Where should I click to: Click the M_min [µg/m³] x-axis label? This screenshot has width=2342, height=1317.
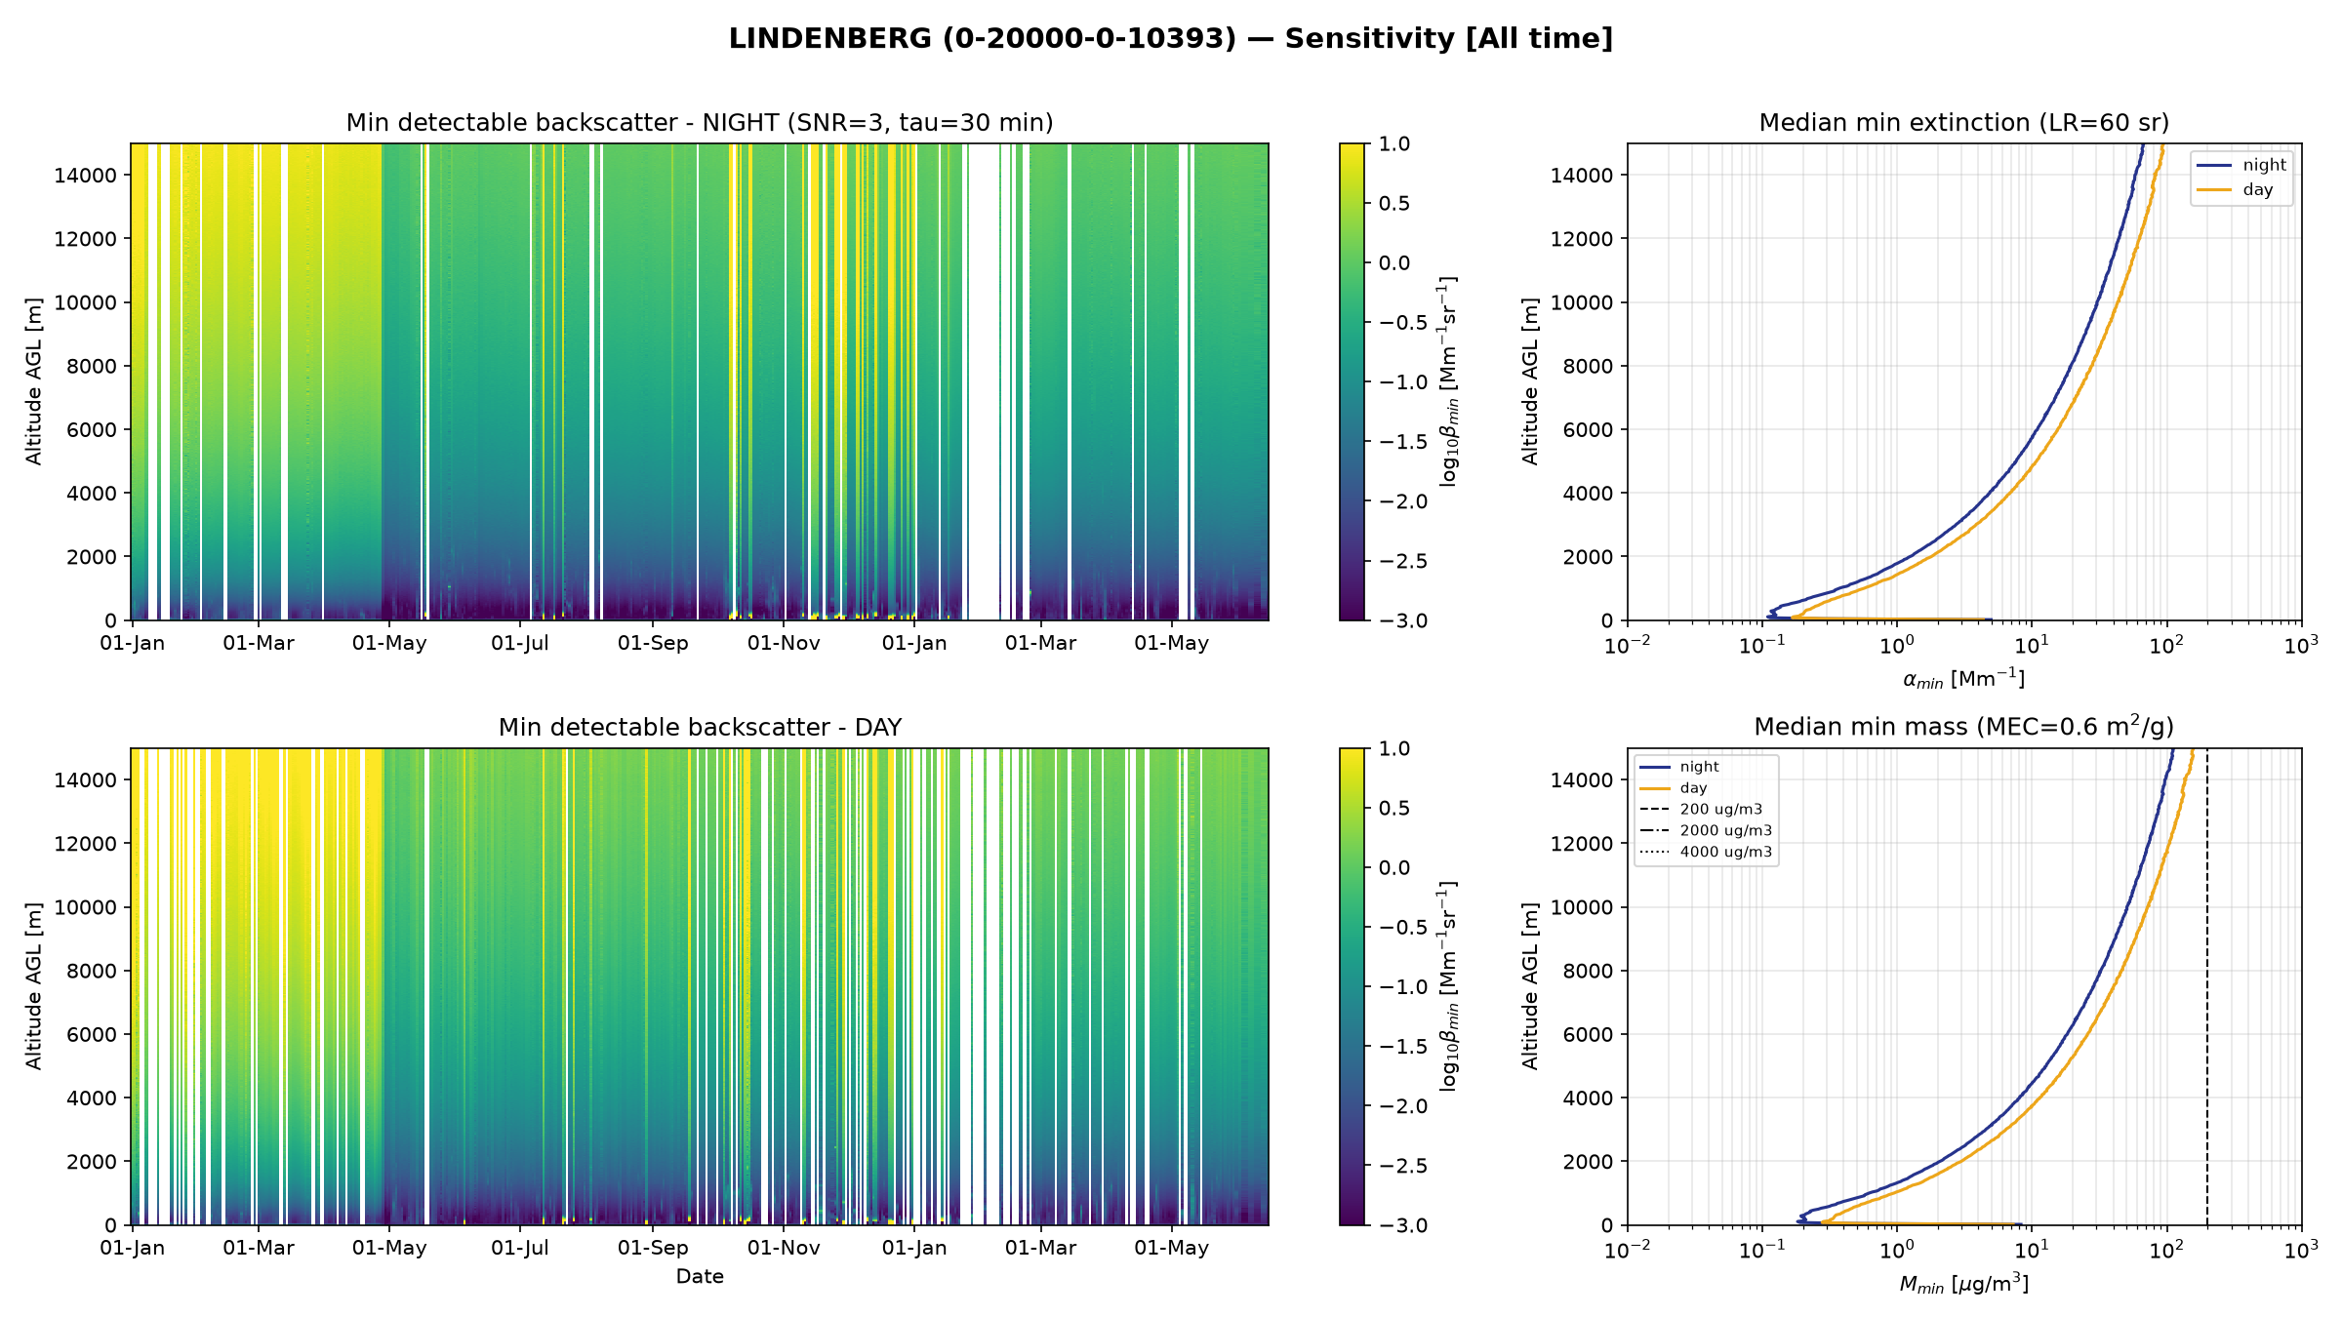[x=1963, y=1284]
